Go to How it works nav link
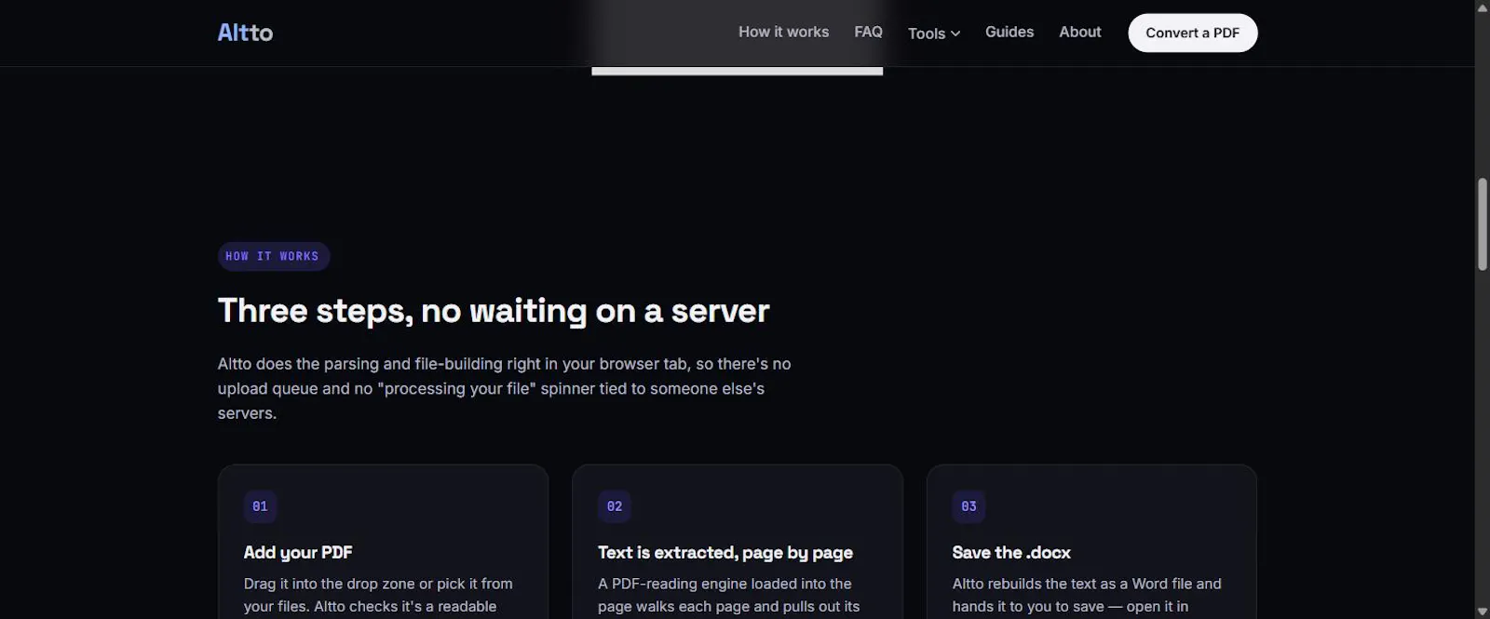Image resolution: width=1490 pixels, height=619 pixels. (783, 32)
